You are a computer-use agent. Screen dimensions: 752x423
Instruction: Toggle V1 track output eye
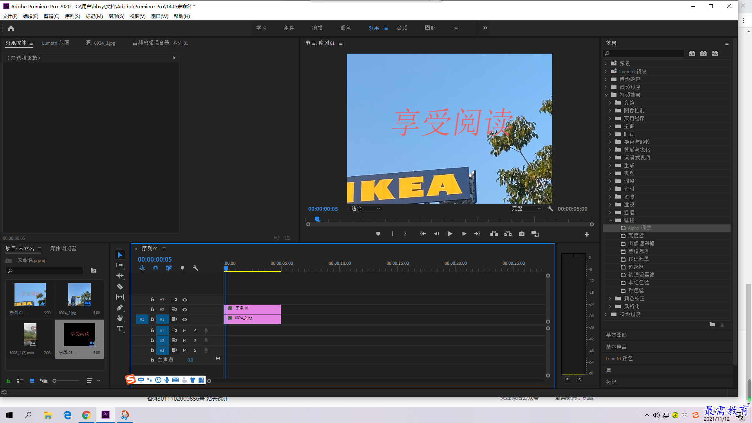pyautogui.click(x=184, y=319)
